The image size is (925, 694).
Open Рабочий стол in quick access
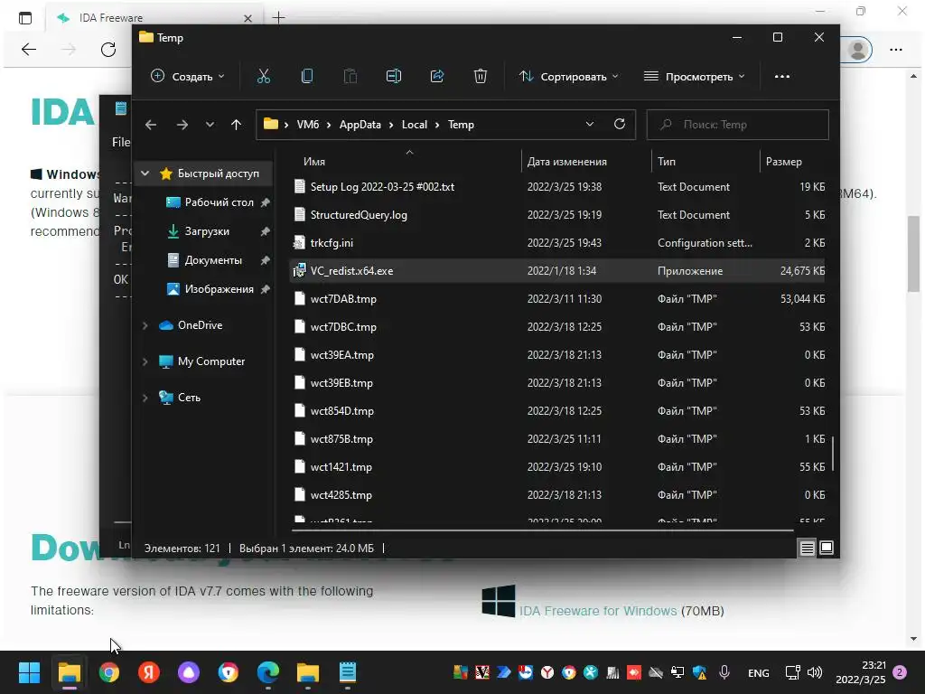click(x=219, y=202)
